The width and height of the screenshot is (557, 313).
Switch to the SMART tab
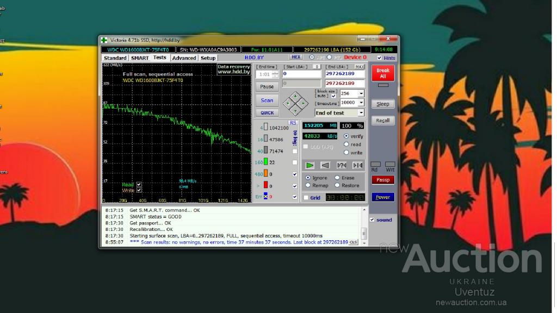[140, 58]
